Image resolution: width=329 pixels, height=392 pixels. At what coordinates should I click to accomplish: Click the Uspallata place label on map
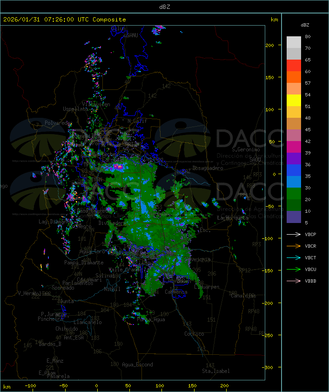75,109
